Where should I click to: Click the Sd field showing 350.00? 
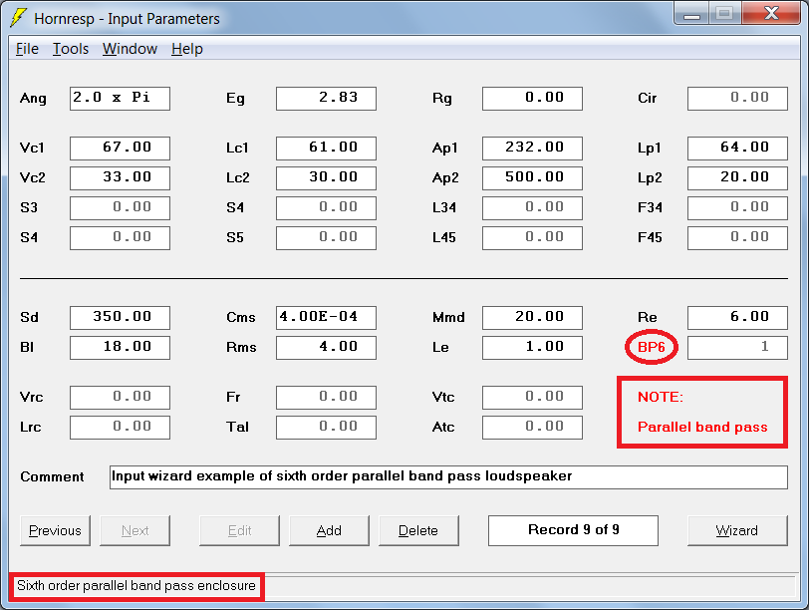point(120,317)
